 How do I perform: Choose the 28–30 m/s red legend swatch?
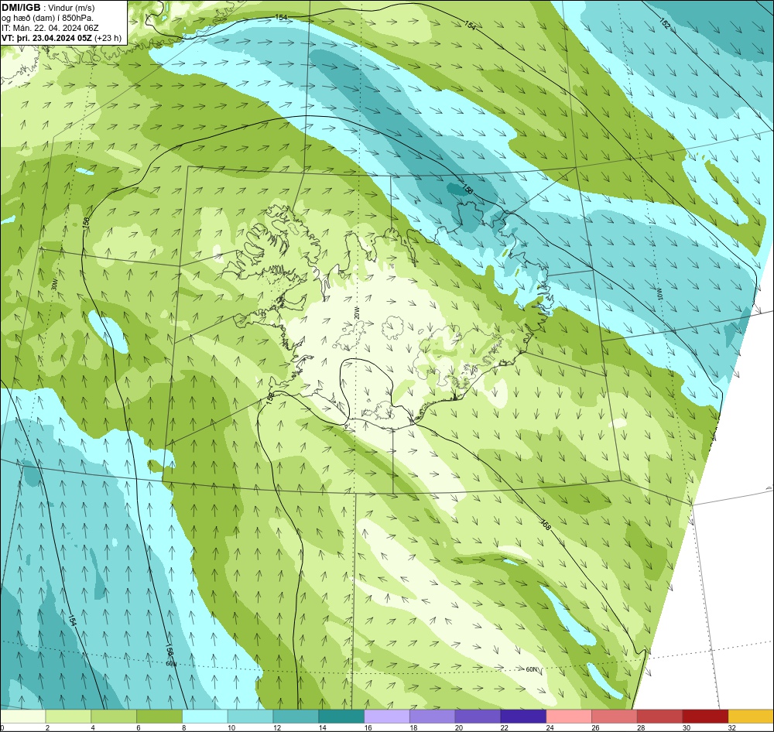660,717
